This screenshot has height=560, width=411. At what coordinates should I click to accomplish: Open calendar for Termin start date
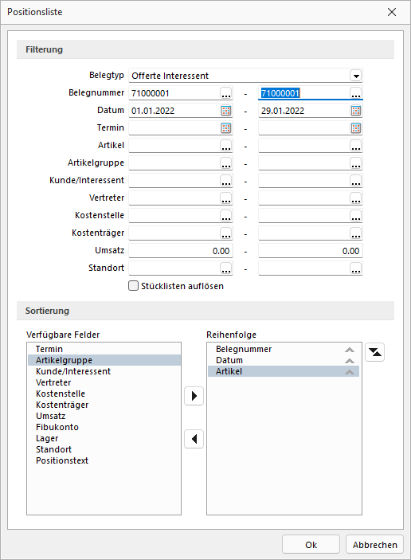226,128
